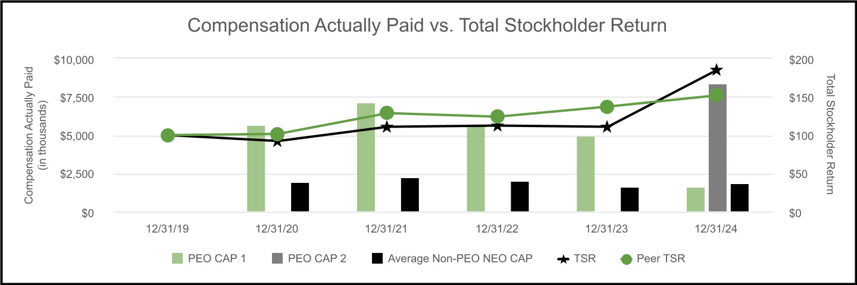
Task: Click the gray PEO CAP 2 legend swatch
Action: (276, 259)
